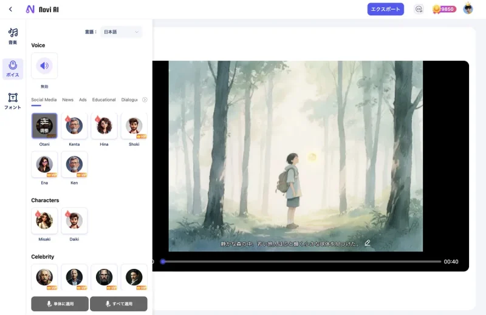The image size is (486, 315).
Task: Open the フォント font panel
Action: coord(13,101)
